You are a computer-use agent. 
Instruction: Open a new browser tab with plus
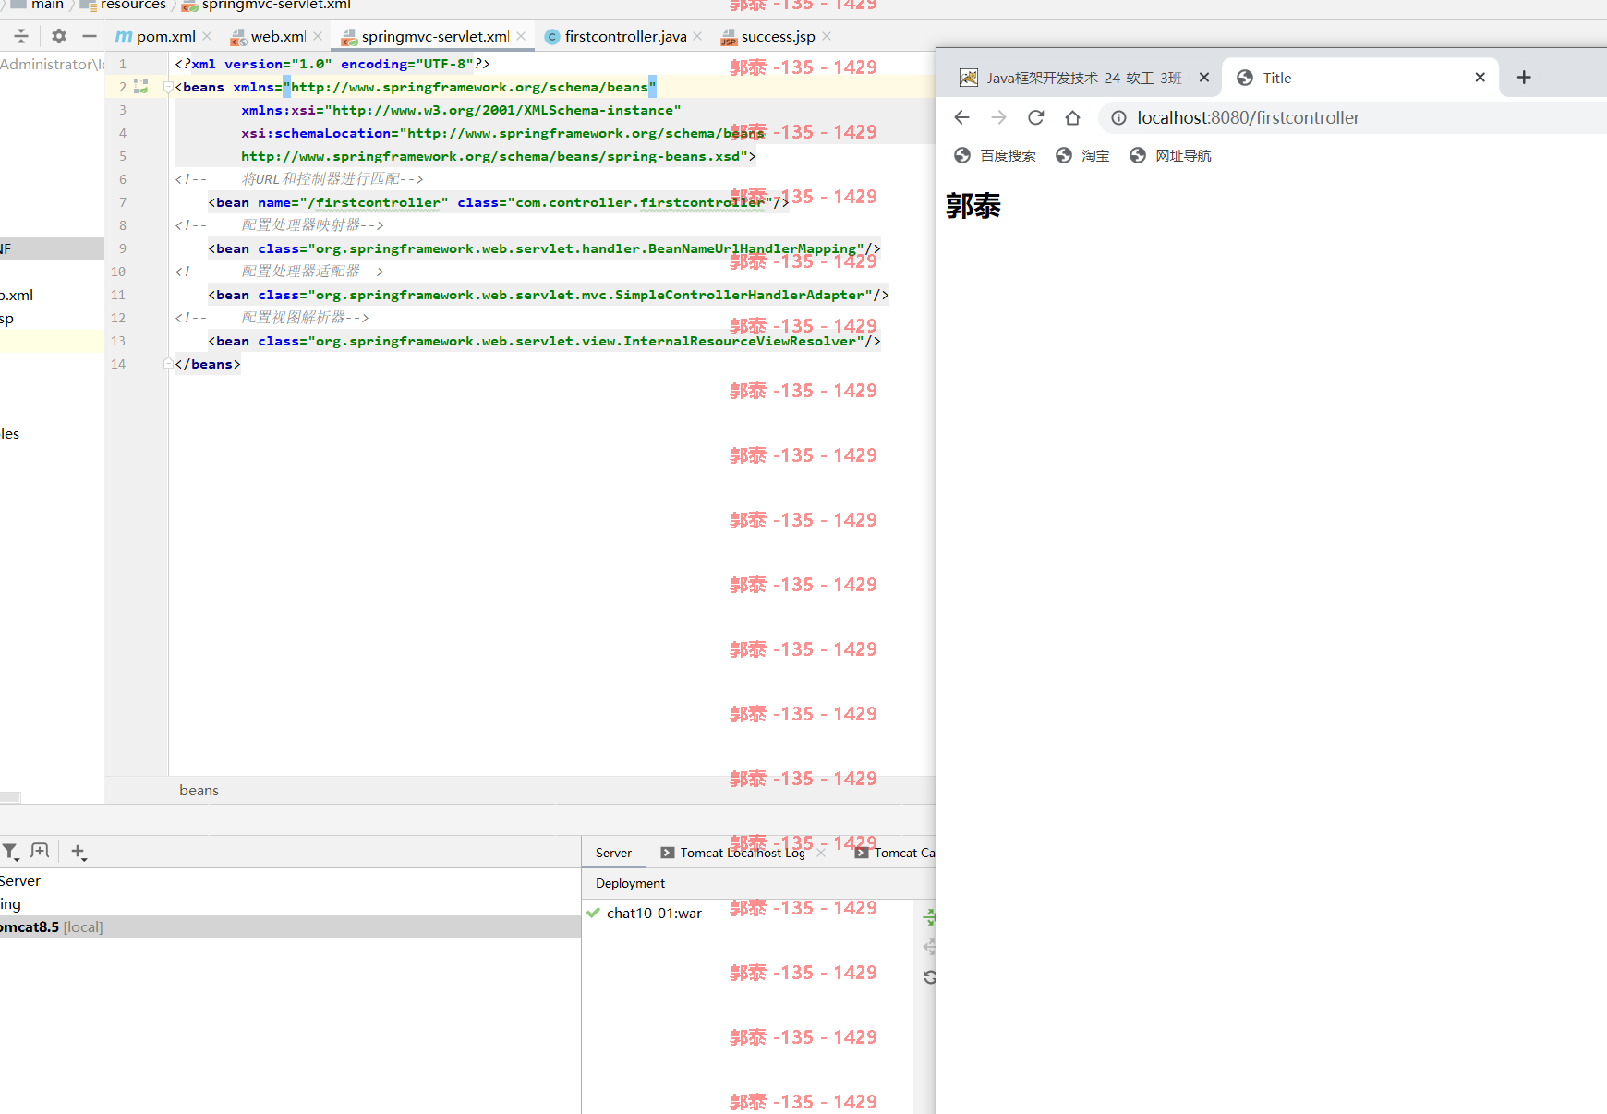[x=1524, y=78]
